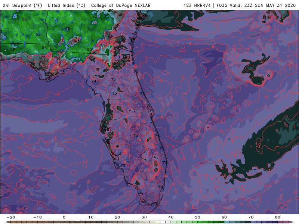Click the 0 label on the color scale
Screen dimensions: 299x224
point(64,217)
